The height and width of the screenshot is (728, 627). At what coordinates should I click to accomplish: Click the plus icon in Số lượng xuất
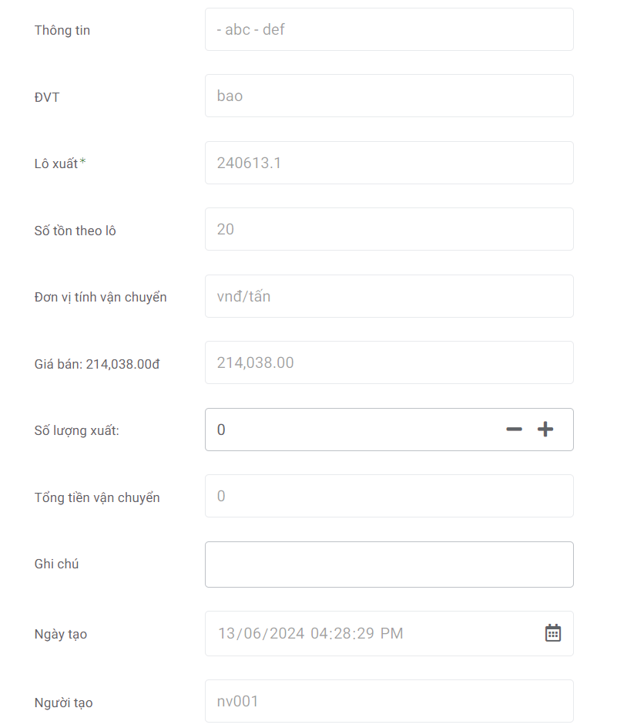[545, 430]
